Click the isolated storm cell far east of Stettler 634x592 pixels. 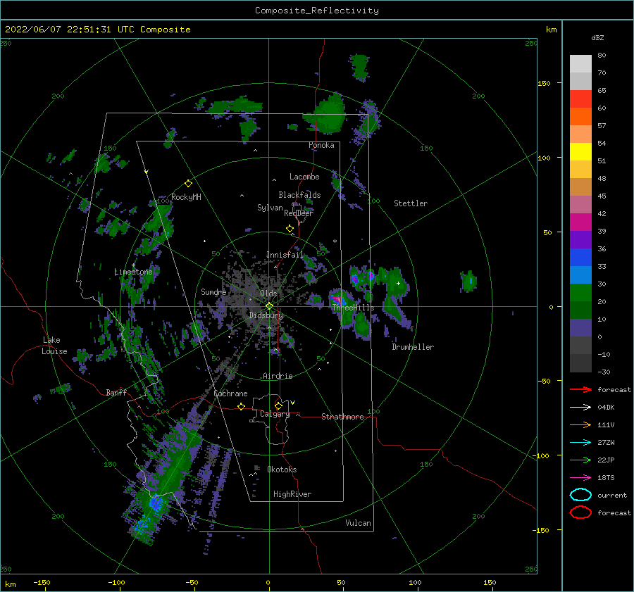(469, 282)
